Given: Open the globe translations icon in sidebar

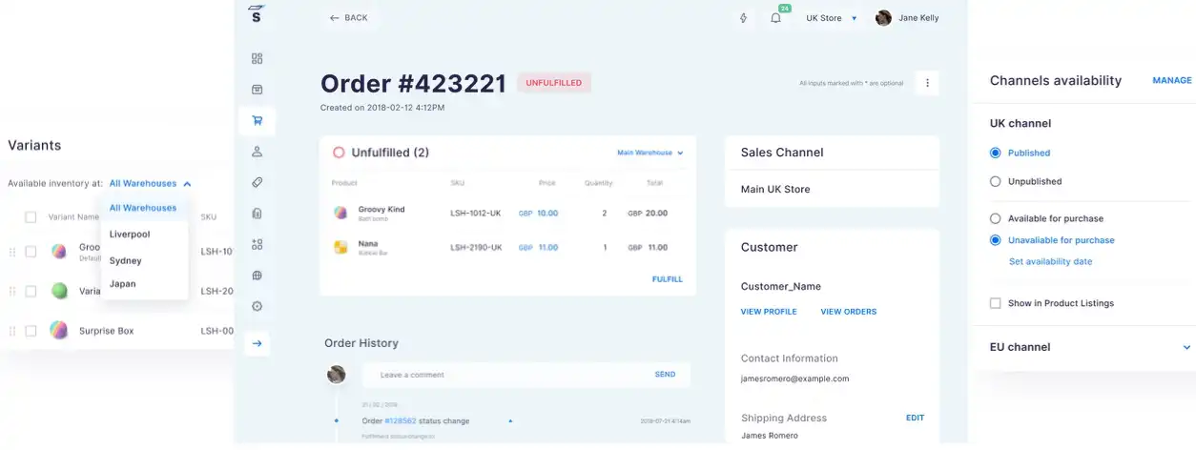Looking at the screenshot, I should [257, 276].
